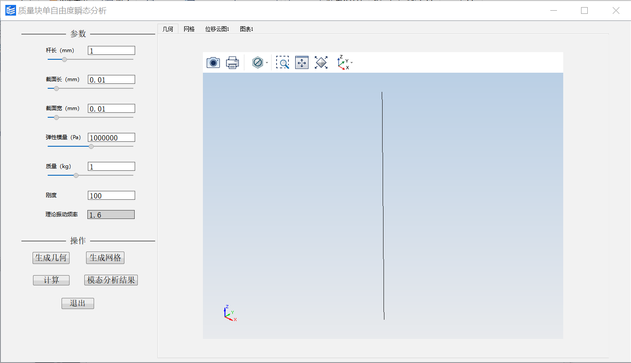Click the 截面宽 slider handle
The image size is (631, 363).
point(56,117)
